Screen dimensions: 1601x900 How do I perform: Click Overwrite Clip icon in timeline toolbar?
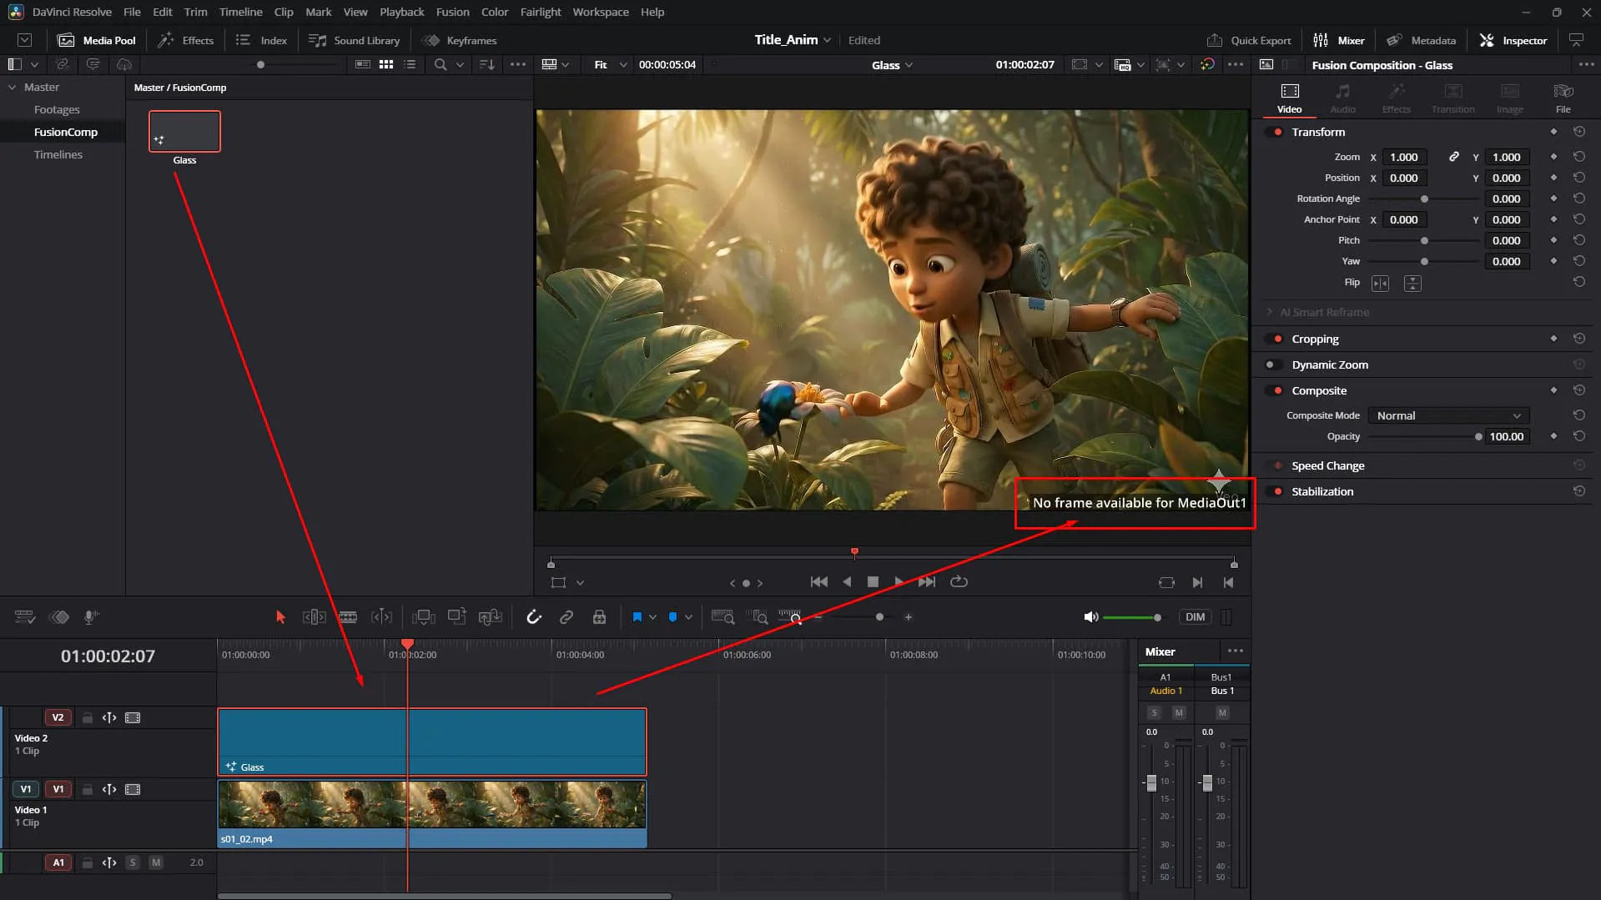[456, 617]
